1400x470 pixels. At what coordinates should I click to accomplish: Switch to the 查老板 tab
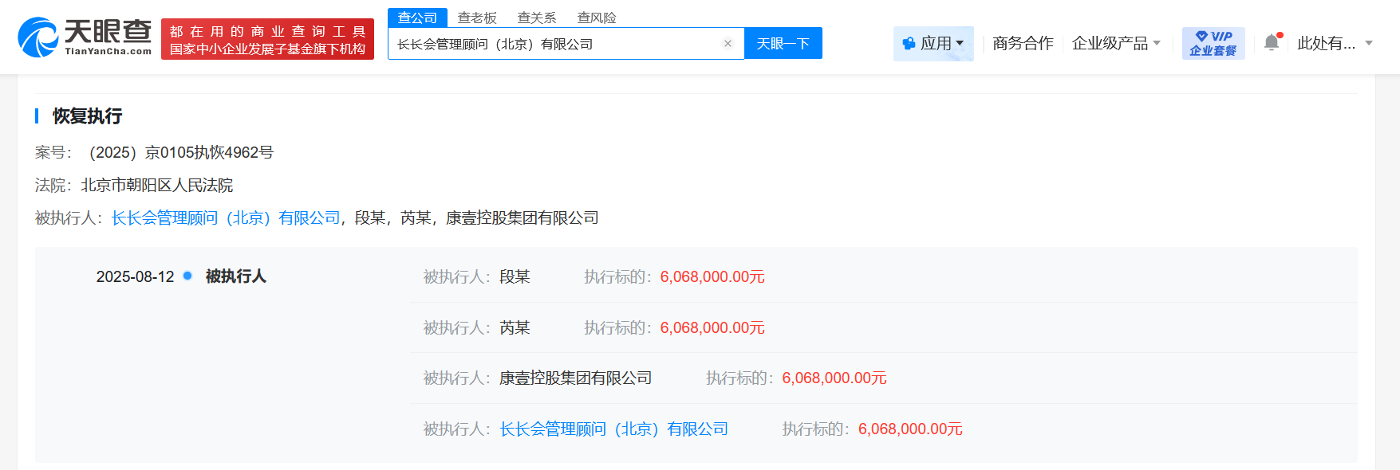pyautogui.click(x=477, y=18)
